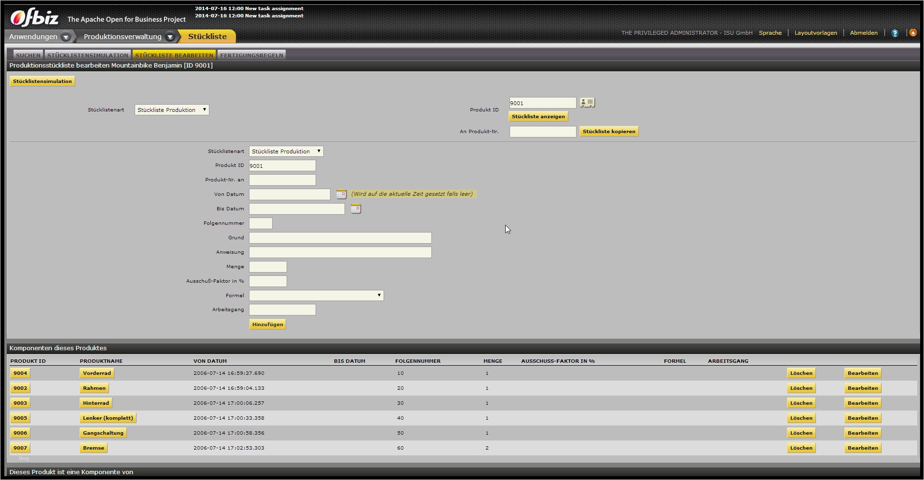
Task: Click the Hinzufügen button
Action: point(267,325)
